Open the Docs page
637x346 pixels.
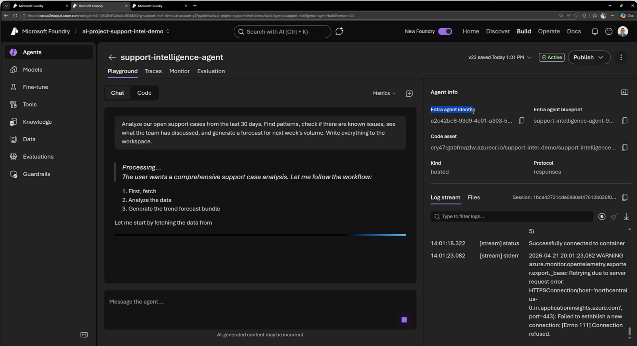click(574, 31)
